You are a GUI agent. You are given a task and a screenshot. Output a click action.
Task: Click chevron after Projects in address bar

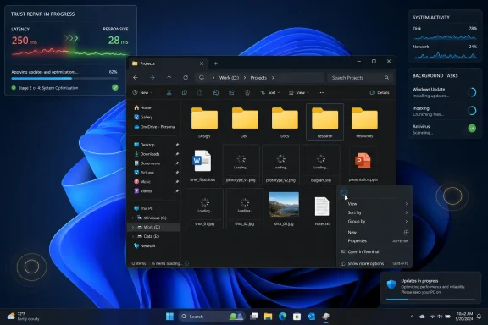(273, 78)
